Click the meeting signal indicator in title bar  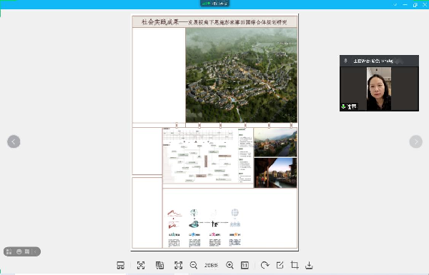pyautogui.click(x=206, y=4)
